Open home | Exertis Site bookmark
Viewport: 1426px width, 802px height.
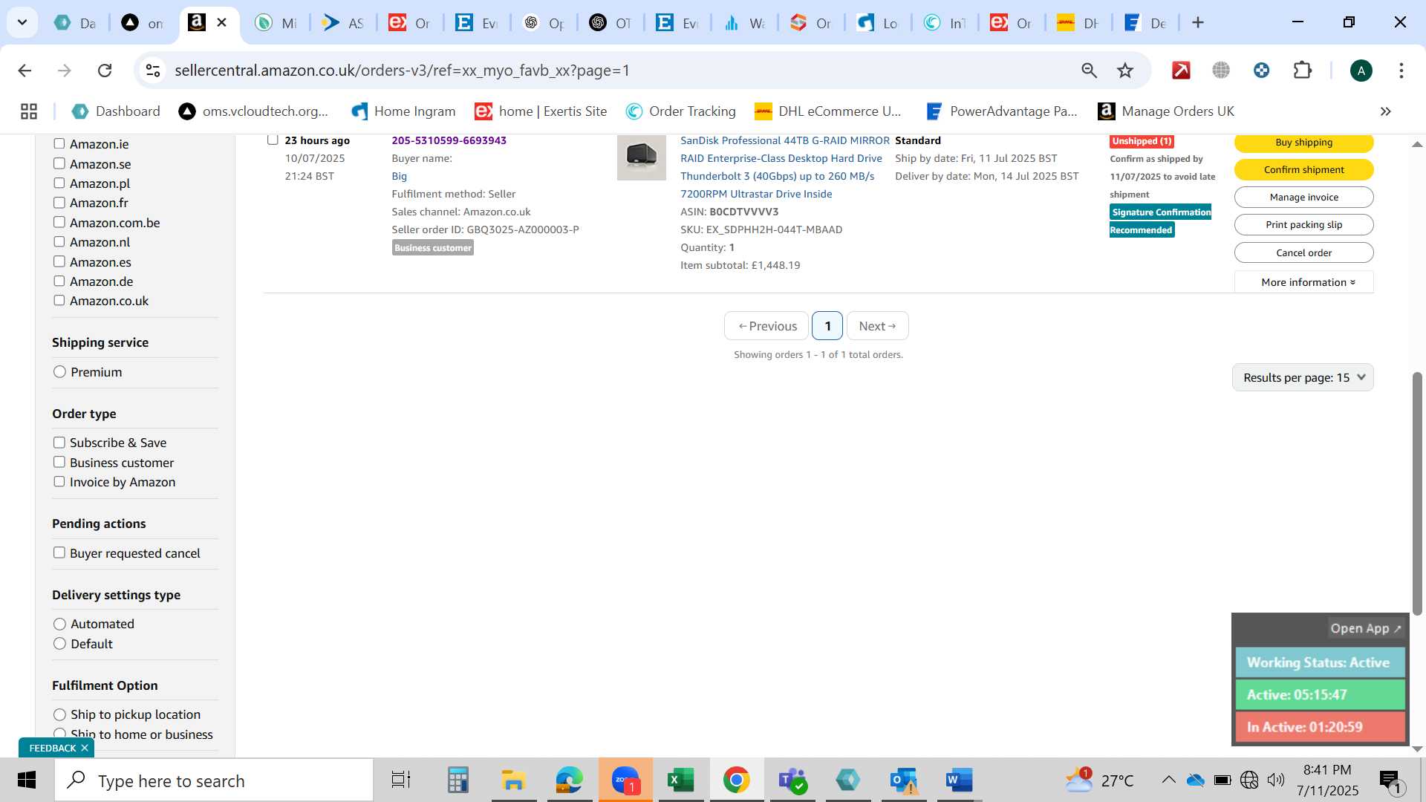click(x=541, y=111)
